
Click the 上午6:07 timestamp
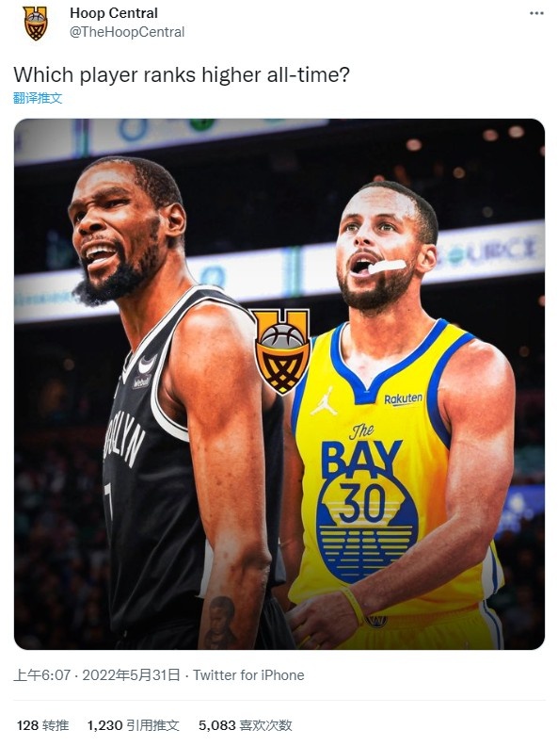tap(41, 675)
